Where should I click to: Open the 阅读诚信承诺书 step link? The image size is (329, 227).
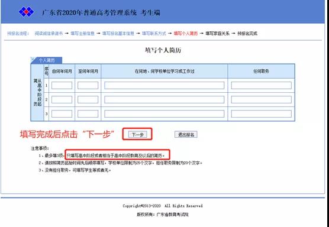[x=49, y=34]
